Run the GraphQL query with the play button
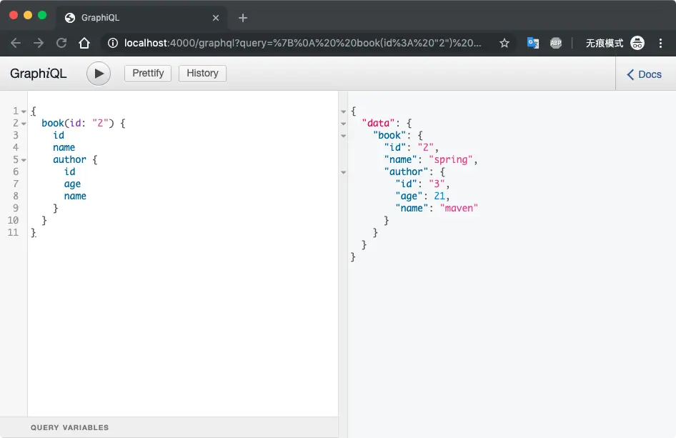676x438 pixels. [99, 74]
